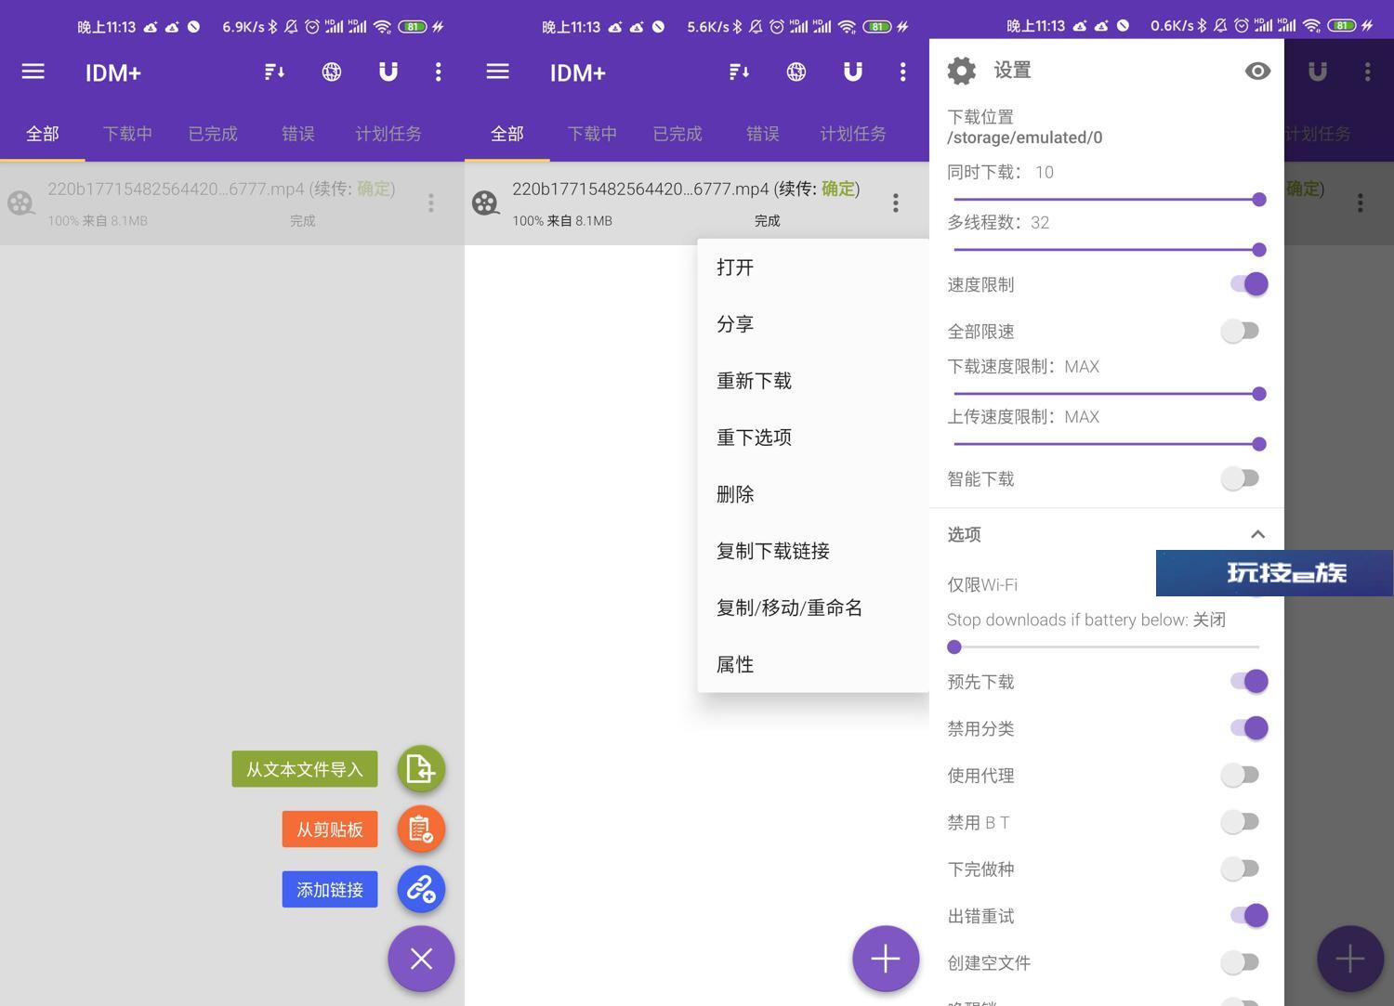This screenshot has width=1394, height=1006.
Task: Tap dimmed plus button in right screen
Action: (1350, 959)
